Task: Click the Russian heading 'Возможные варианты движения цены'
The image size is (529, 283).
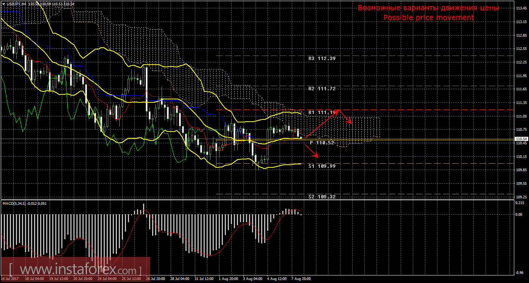Action: coord(428,8)
